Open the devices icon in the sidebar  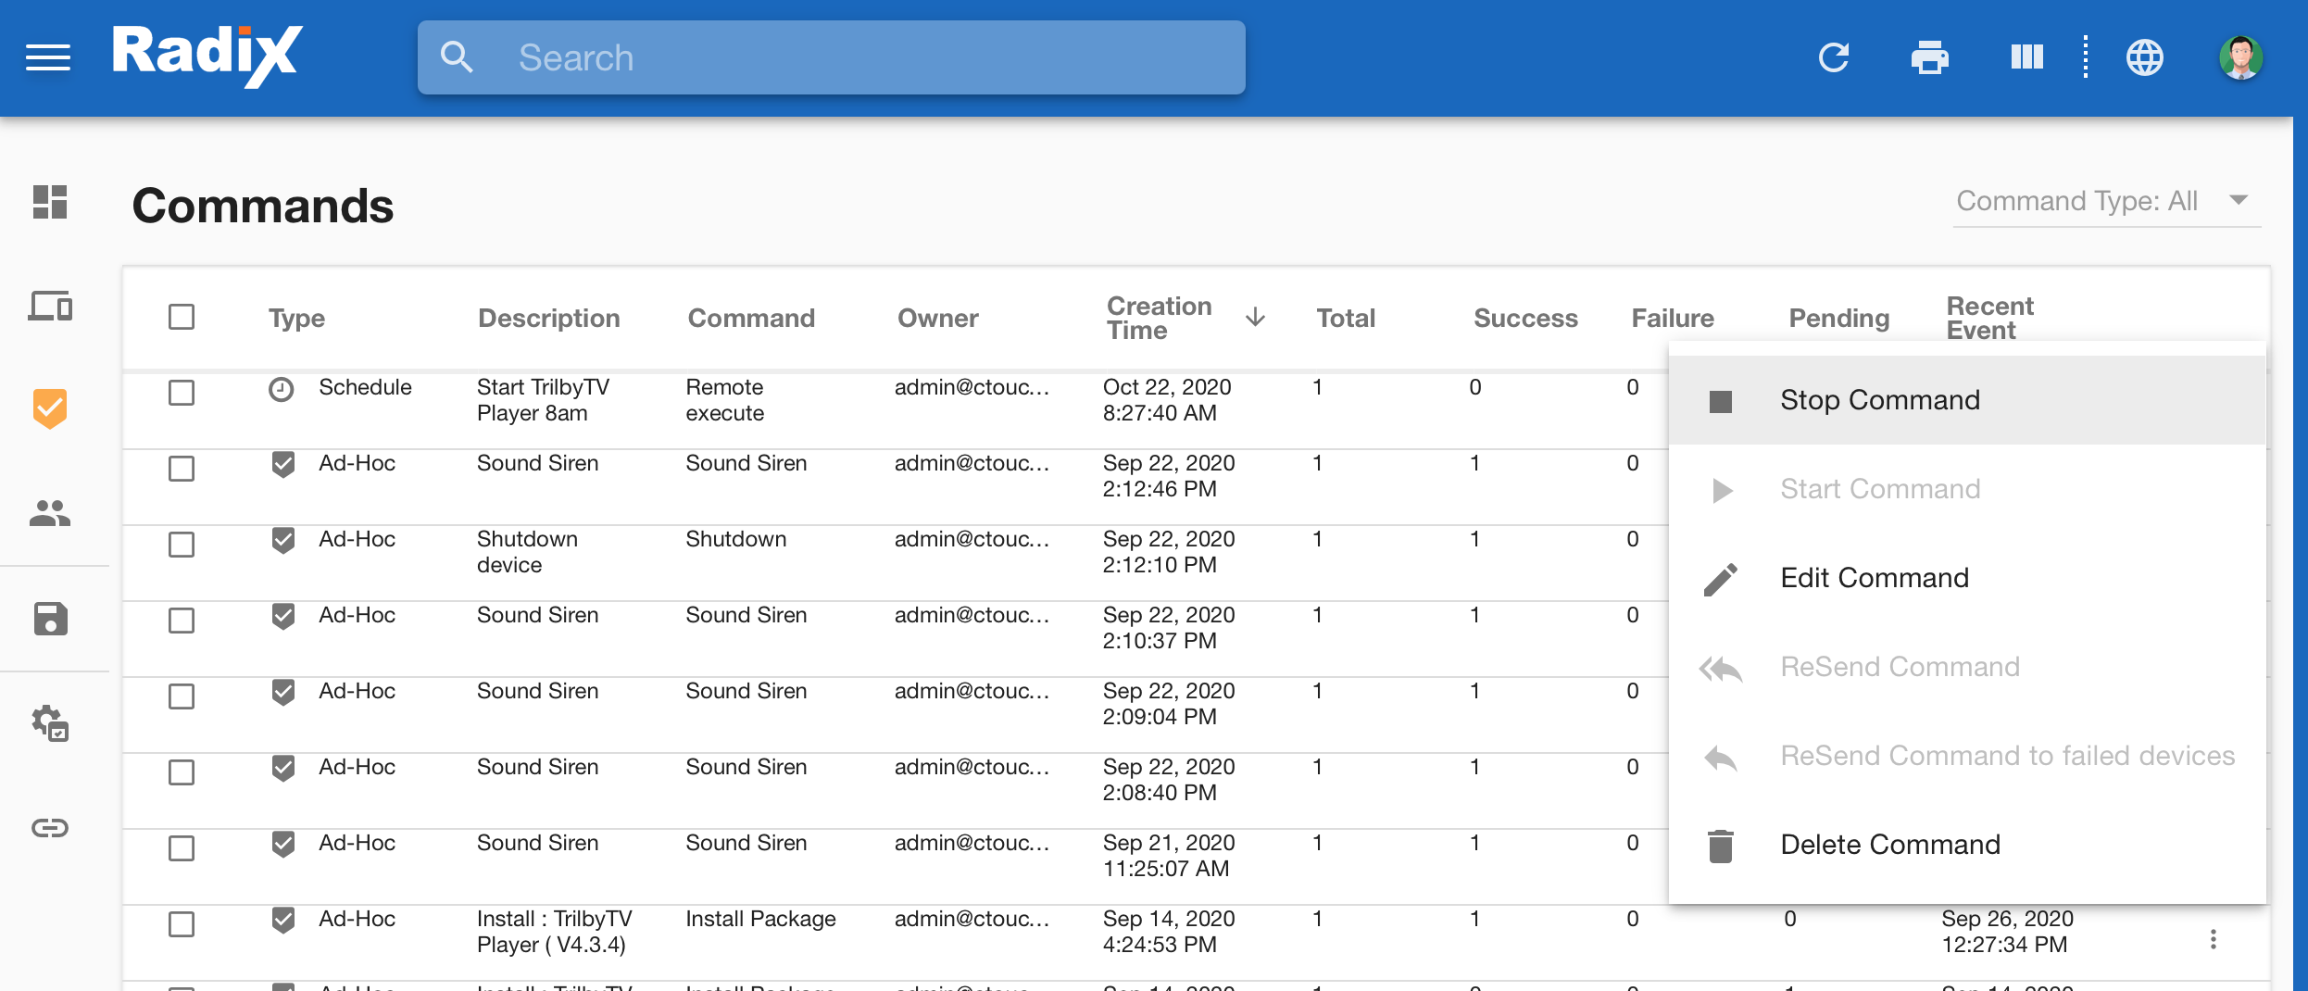pos(50,306)
